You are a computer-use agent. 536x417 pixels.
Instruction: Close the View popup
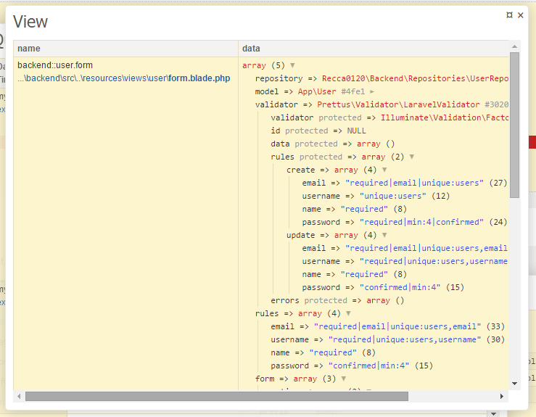(520, 15)
